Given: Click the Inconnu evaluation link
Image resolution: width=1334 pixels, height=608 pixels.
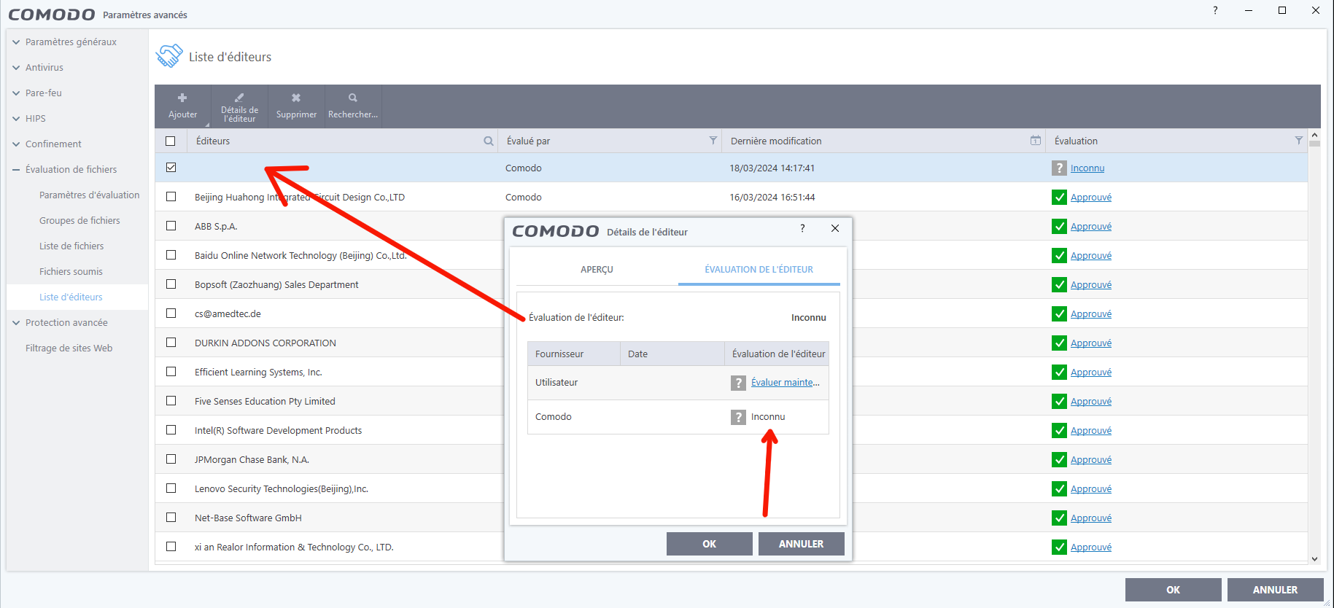Looking at the screenshot, I should [x=1087, y=168].
